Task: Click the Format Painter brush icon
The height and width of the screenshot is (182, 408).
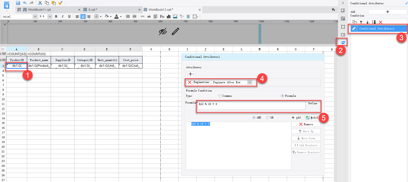Action: pos(60,3)
